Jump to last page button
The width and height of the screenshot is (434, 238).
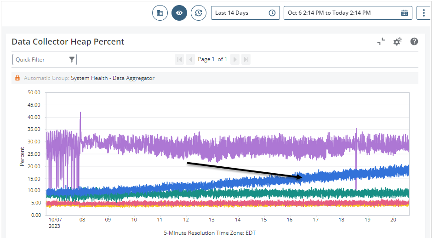(246, 59)
